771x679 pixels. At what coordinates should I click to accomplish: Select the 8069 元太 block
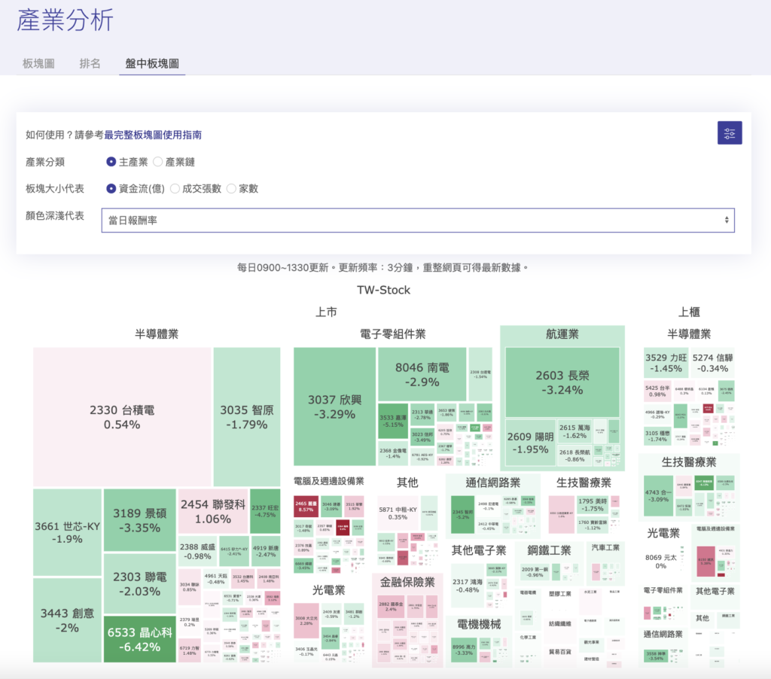click(660, 561)
